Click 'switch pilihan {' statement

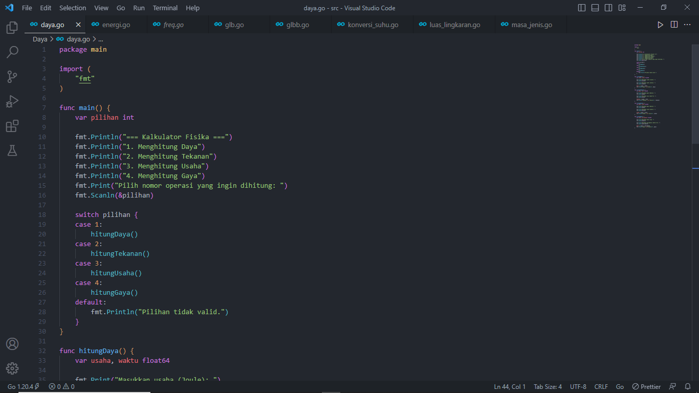(106, 215)
